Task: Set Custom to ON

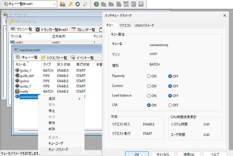Action: 149,86
